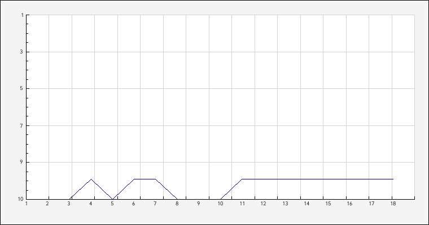The image size is (429, 225).
Task: Click the x-axis label 11
Action: point(242,204)
